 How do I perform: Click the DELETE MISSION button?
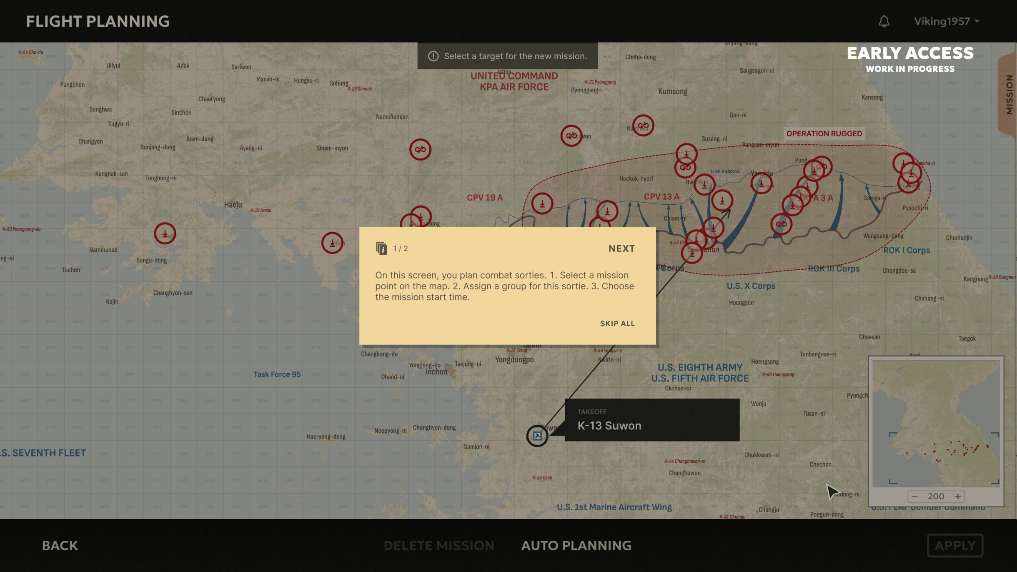(439, 545)
